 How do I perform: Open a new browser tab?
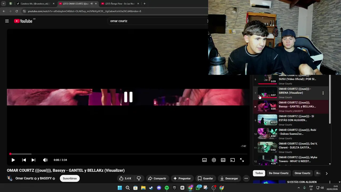pos(144,4)
